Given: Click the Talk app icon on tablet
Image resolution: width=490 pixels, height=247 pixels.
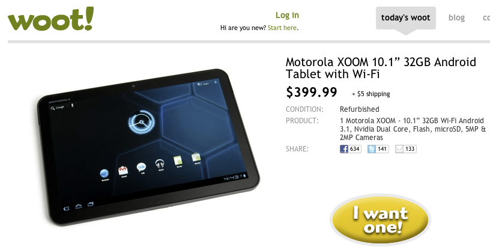Looking at the screenshot, I should point(141,167).
